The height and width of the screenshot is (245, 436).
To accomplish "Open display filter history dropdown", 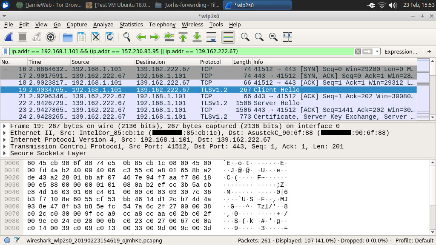I will 377,51.
